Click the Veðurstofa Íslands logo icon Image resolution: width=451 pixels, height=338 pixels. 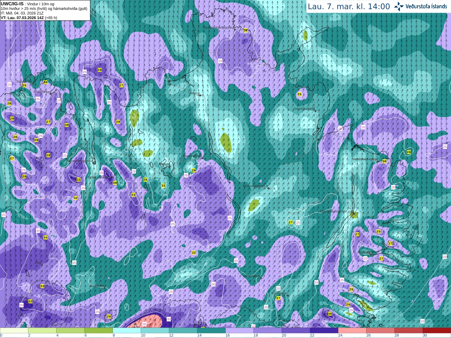click(399, 6)
